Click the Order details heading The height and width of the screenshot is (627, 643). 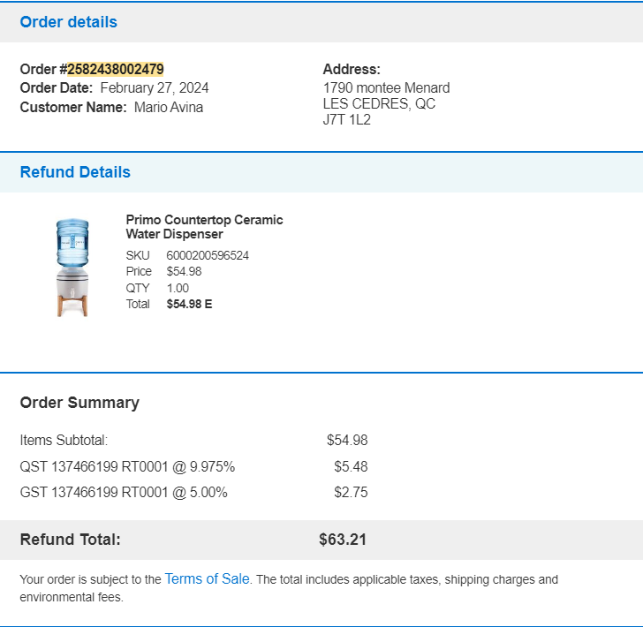tap(69, 22)
